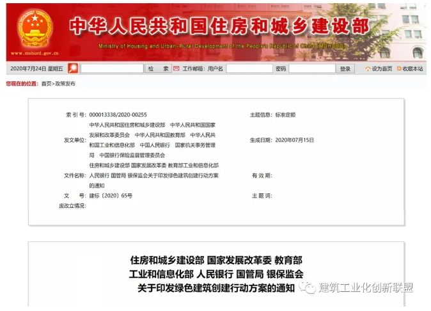Click the English ministry name in banner
The width and height of the screenshot is (431, 311).
(x=222, y=46)
